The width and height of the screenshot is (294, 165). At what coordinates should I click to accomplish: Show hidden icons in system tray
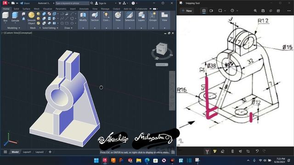point(248,160)
